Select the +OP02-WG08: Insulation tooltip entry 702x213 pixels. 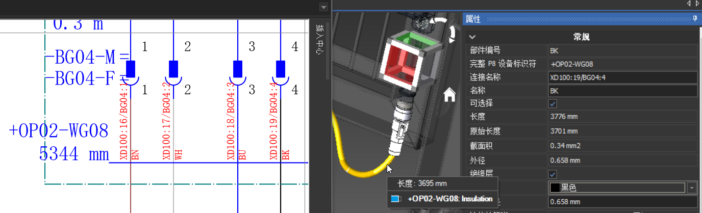(450, 199)
